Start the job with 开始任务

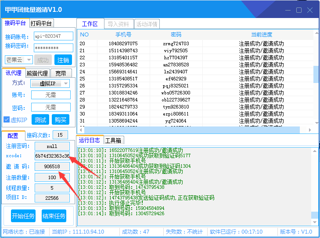coord(23,216)
